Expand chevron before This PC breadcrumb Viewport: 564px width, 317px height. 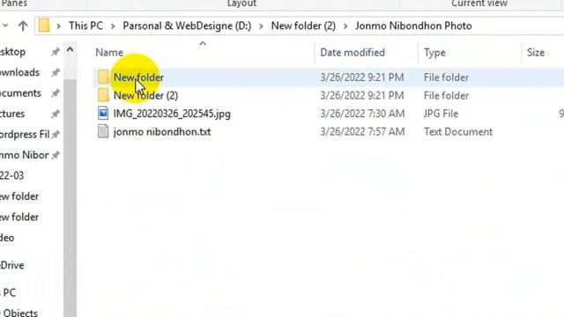point(59,26)
